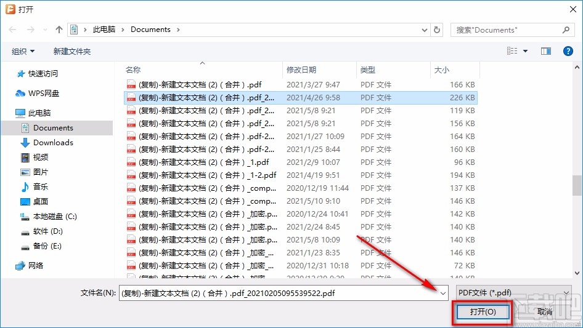583x328 pixels.
Task: Click the 打开(O) button
Action: [483, 312]
